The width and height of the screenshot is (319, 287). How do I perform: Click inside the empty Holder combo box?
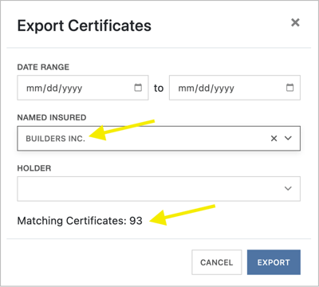(x=159, y=189)
